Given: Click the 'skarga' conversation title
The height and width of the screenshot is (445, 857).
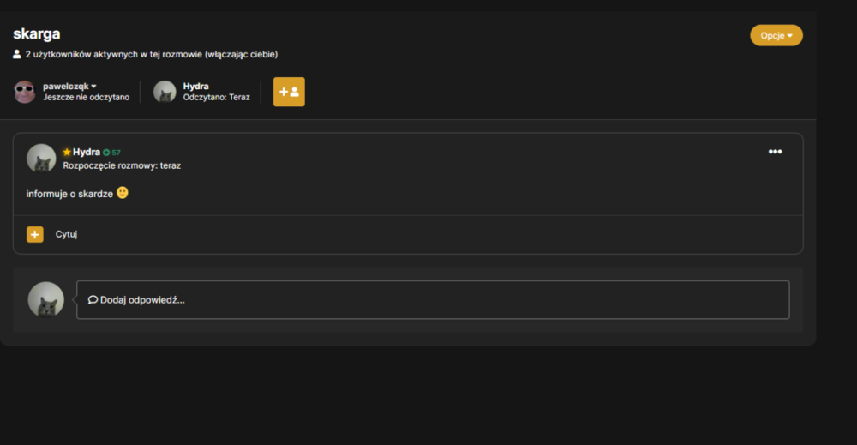Looking at the screenshot, I should coord(37,33).
